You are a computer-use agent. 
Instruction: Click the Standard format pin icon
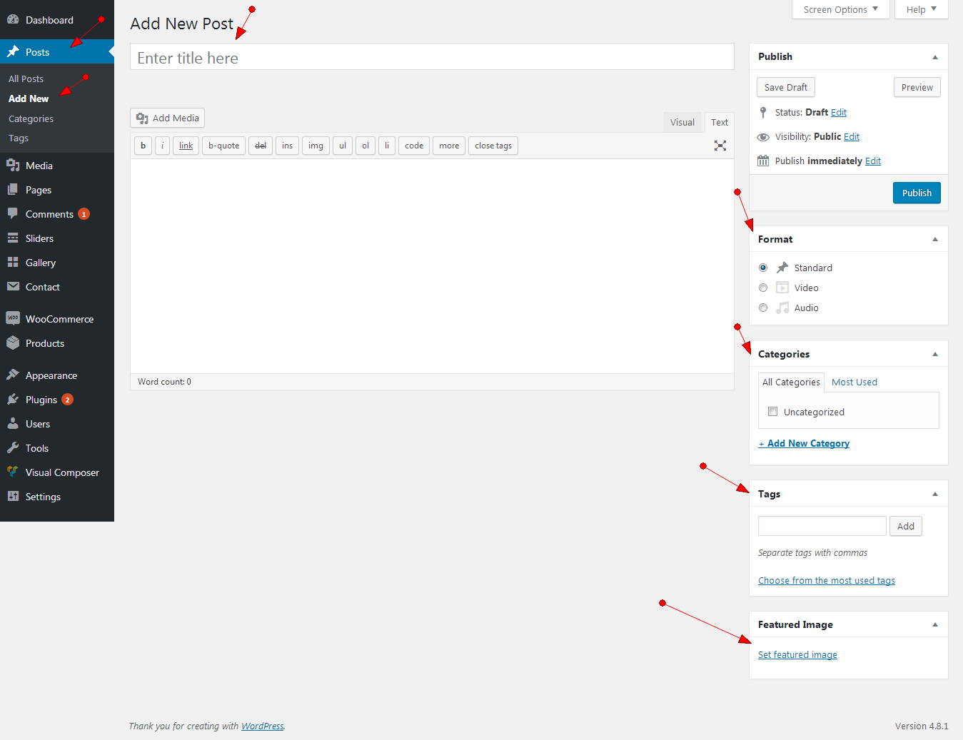coord(782,268)
